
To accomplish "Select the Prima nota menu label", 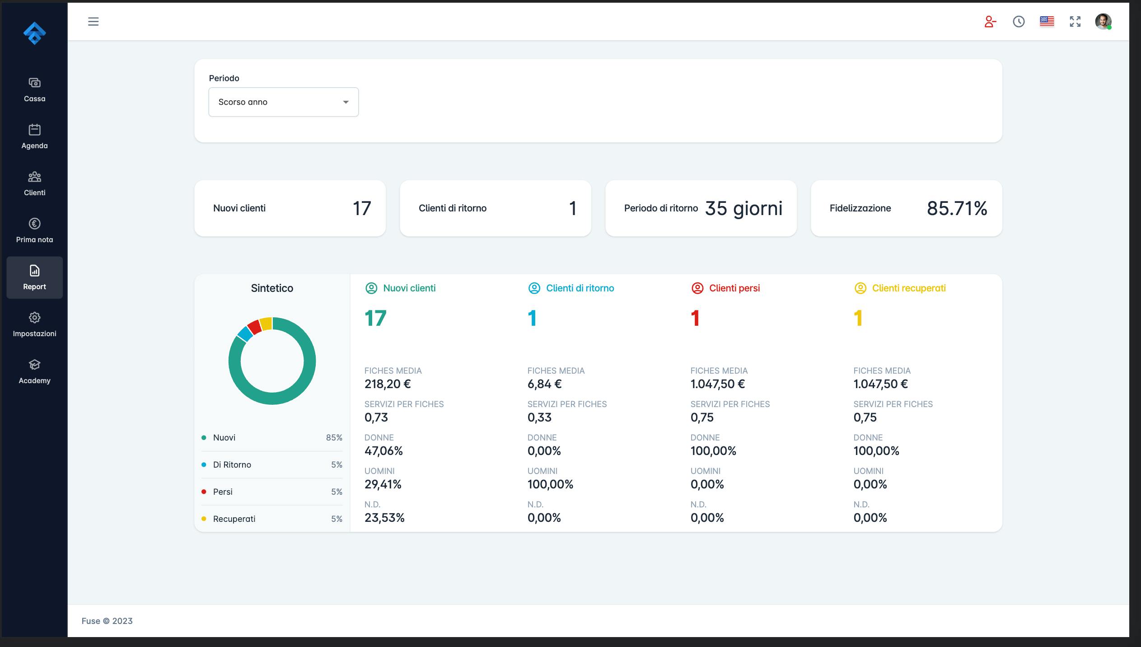I will [x=34, y=239].
